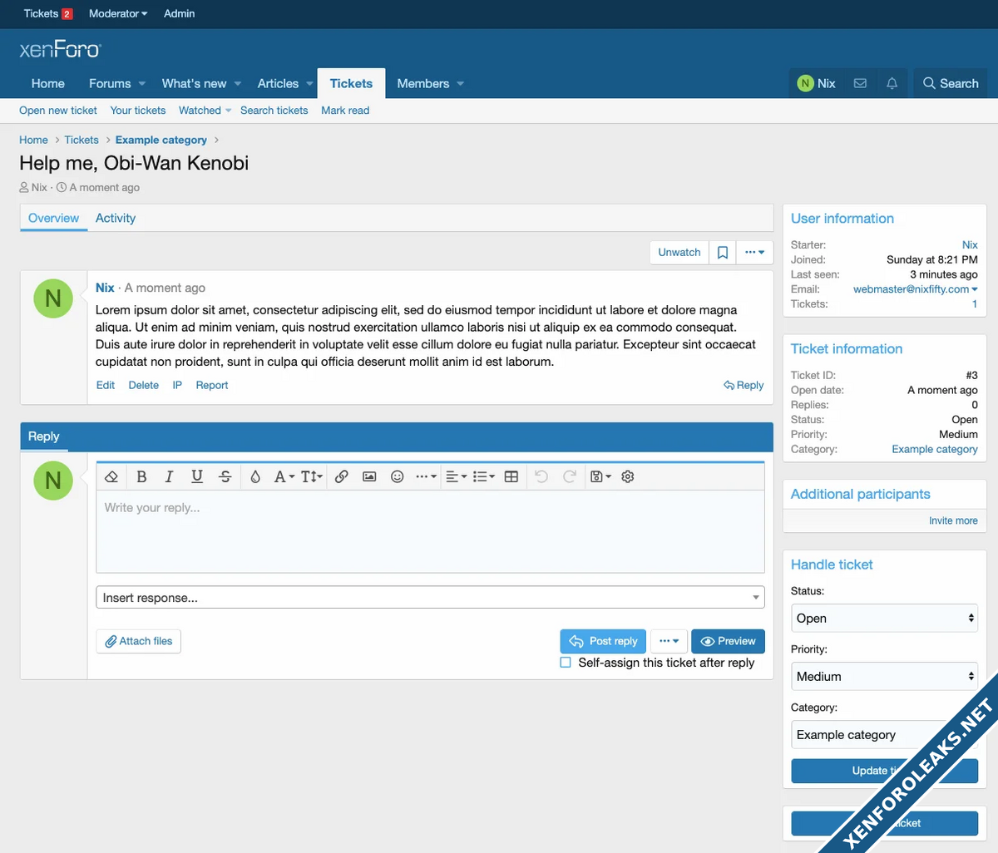This screenshot has height=853, width=998.
Task: Click the Bold formatting icon
Action: click(x=141, y=476)
